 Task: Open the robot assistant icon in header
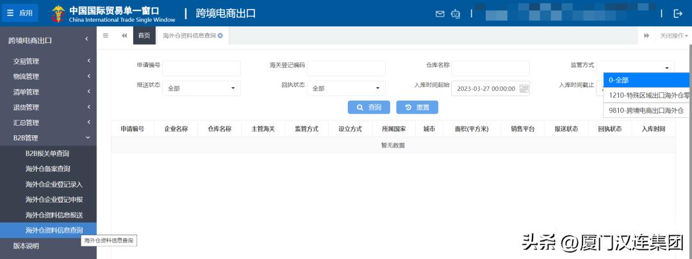[456, 13]
